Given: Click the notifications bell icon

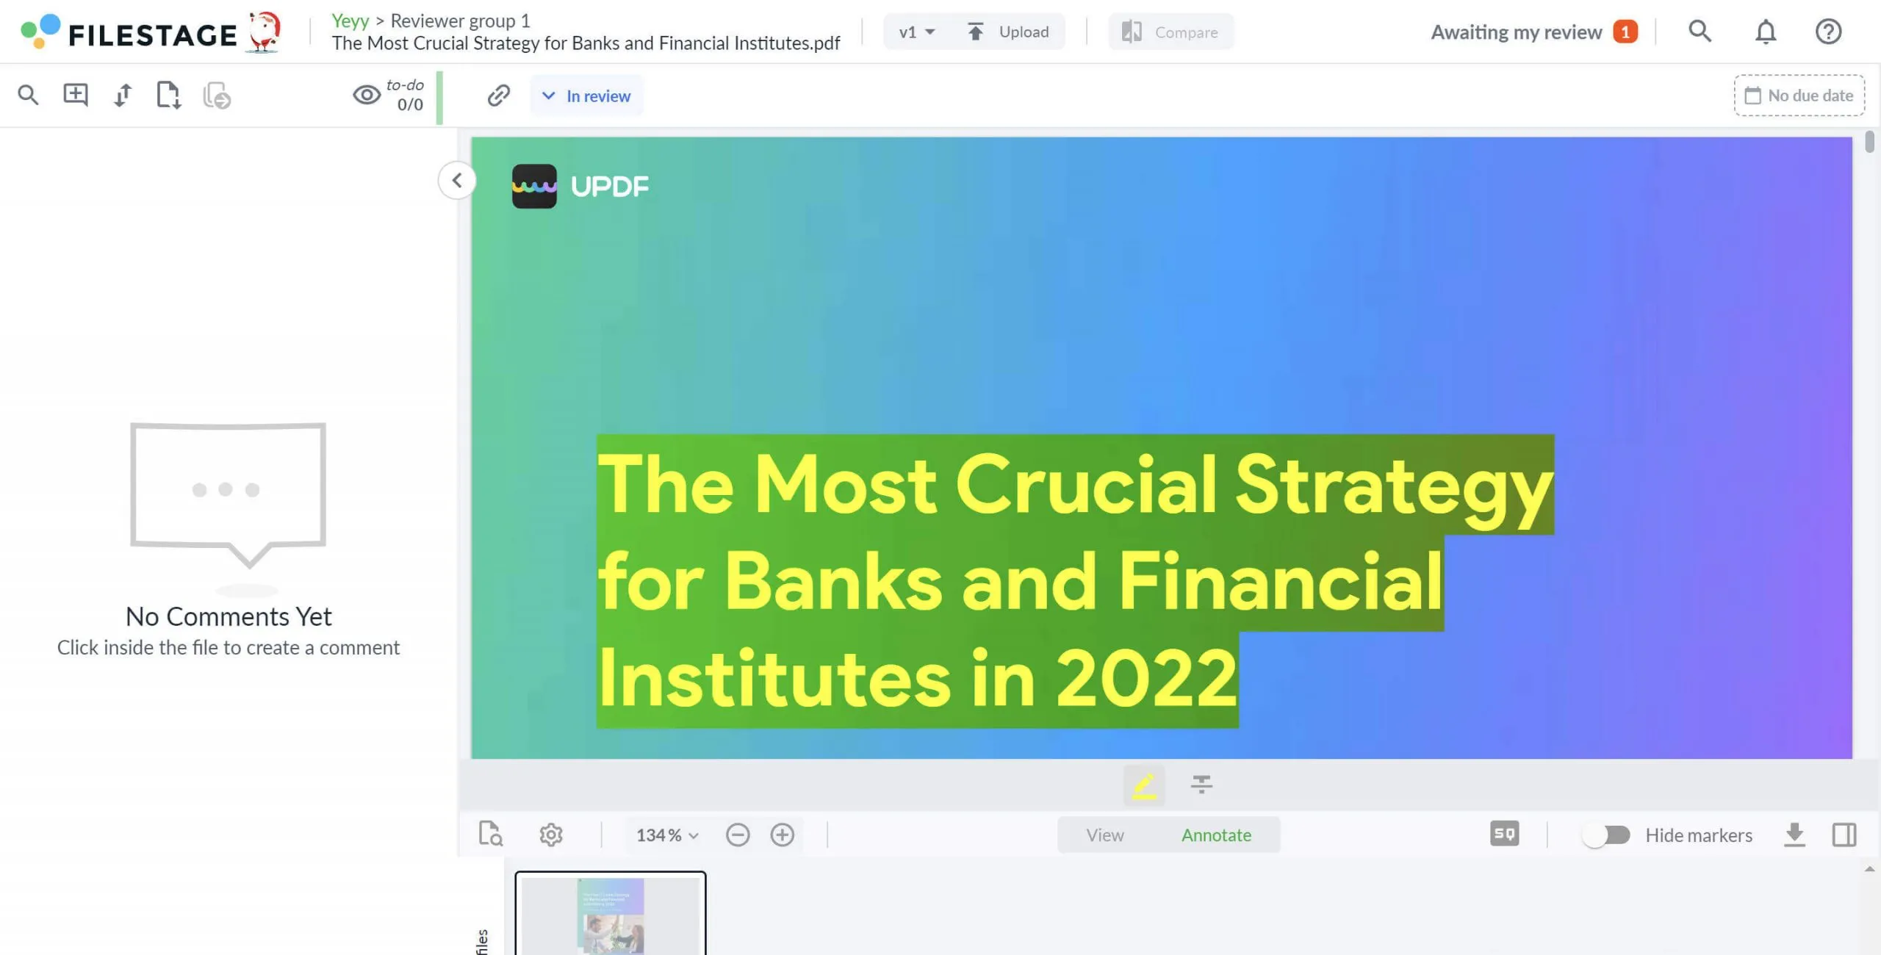Looking at the screenshot, I should (1764, 30).
